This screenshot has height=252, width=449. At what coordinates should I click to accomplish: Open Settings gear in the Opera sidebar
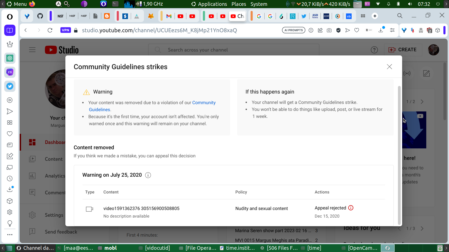10,212
